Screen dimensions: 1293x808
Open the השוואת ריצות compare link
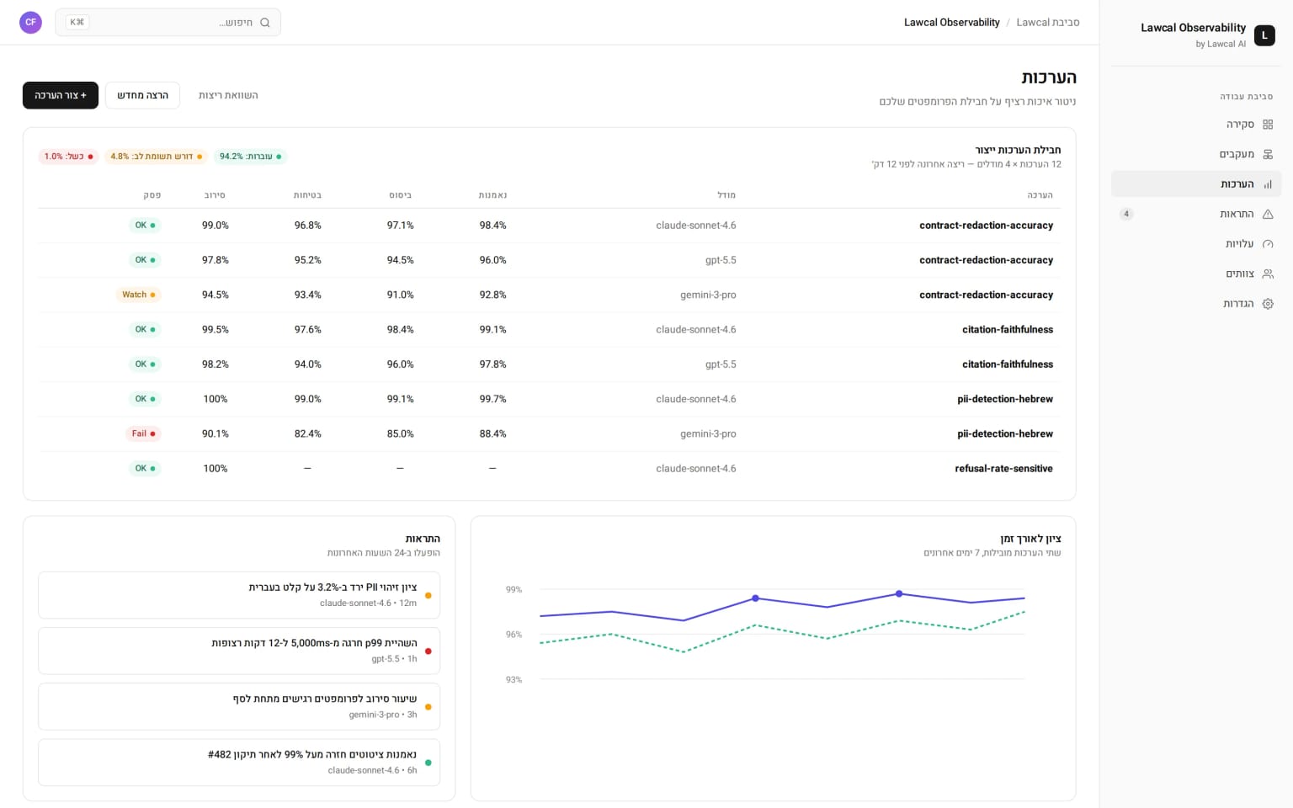click(228, 95)
